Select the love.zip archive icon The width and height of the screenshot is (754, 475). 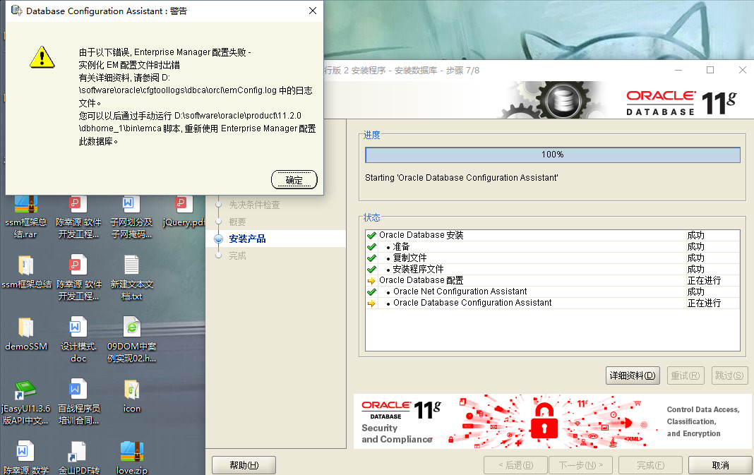click(x=132, y=451)
